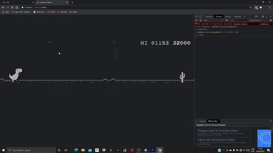Open the Windows Start menu
The image size is (273, 153).
(3, 150)
